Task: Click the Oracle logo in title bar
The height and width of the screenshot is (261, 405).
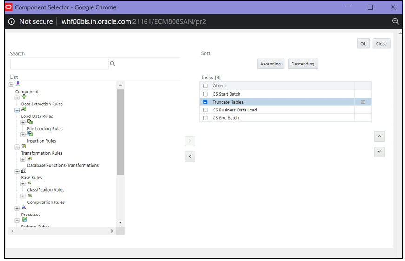Action: 8,7
